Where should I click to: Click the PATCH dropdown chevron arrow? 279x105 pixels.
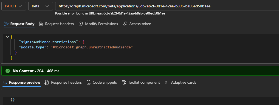click(20, 6)
